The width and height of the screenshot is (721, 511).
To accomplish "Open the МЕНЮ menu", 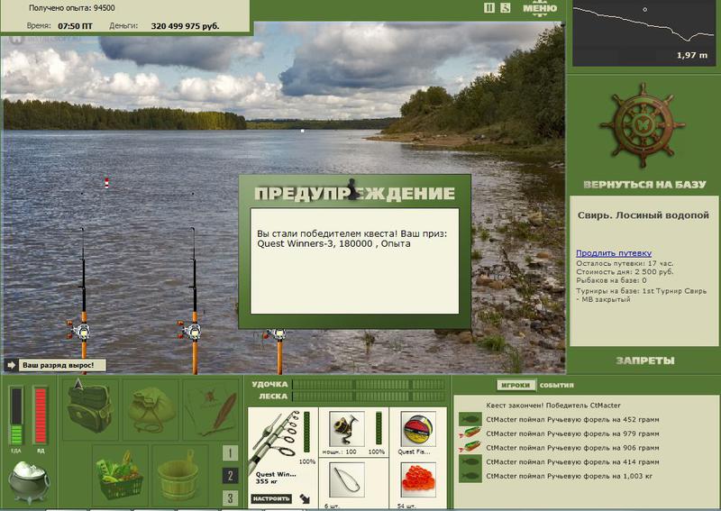I will 540,8.
